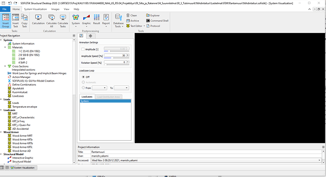Image resolution: width=326 pixels, height=177 pixels.
Task: Collapse the Materials tree node
Action: pyautogui.click(x=5, y=47)
